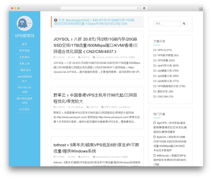Click folder icon beside VPS新手教程 (83)

click(155, 55)
